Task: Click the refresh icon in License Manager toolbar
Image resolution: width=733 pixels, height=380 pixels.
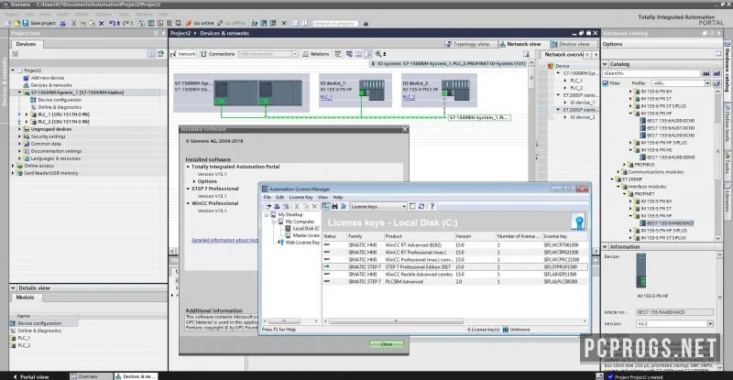Action: 421,206
